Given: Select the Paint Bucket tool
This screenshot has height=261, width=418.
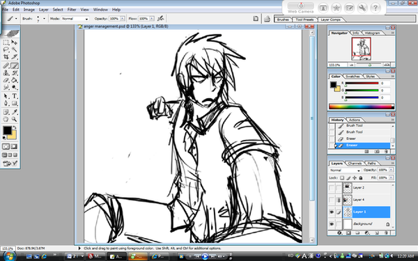Looking at the screenshot, I should click(15, 80).
